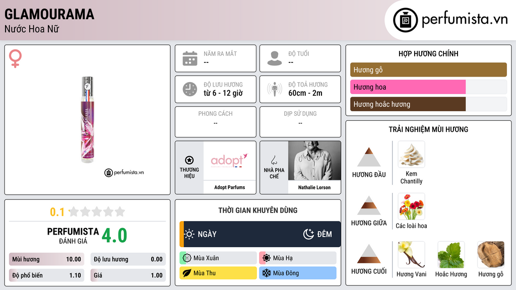Click the Hương gỗ wood log image
Screen dimensions: 516x290
coord(491,255)
